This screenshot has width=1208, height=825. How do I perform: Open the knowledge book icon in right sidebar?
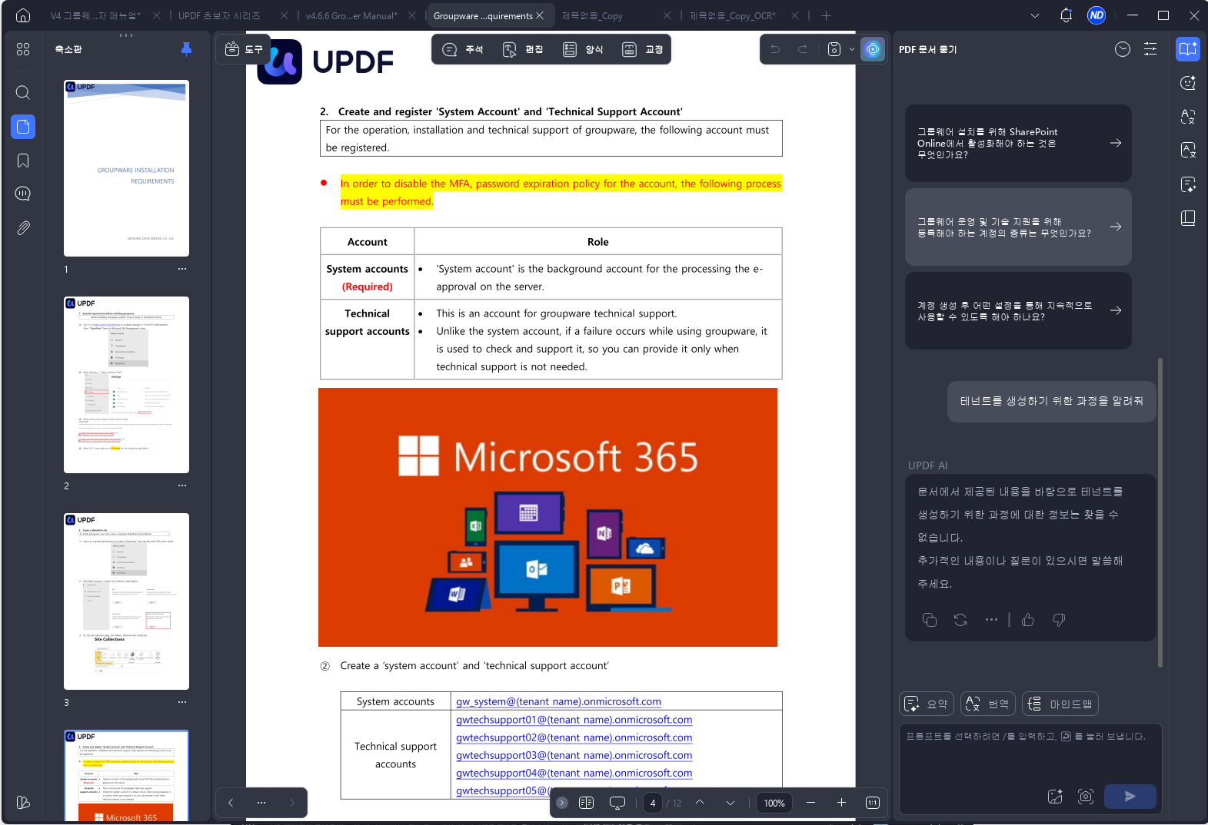pyautogui.click(x=1188, y=218)
